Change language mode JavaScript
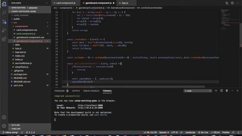The image size is (242, 136). [190, 133]
